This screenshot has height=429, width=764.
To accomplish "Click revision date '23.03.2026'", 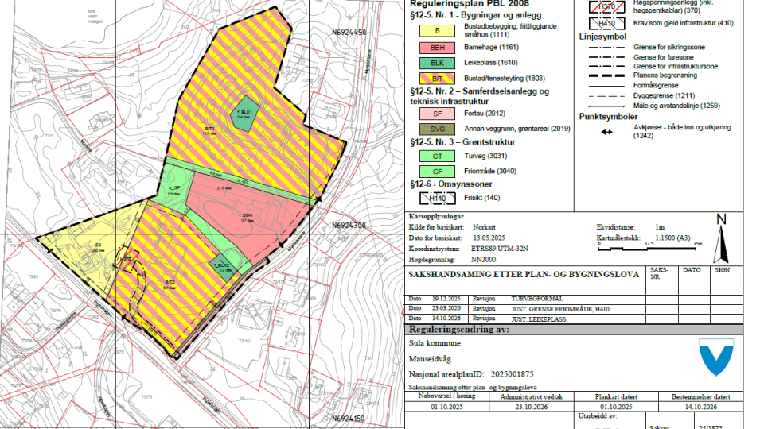I will click(x=446, y=309).
